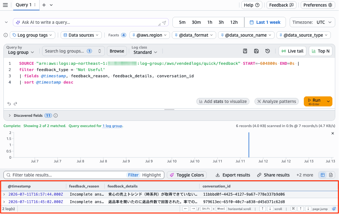Click the Discovered fields info icon
Image resolution: width=339 pixels, height=215 pixels.
pyautogui.click(x=56, y=115)
